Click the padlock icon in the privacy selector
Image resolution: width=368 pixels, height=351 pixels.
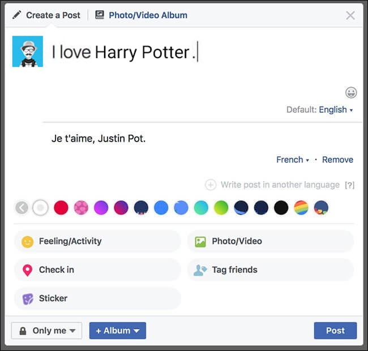[23, 331]
